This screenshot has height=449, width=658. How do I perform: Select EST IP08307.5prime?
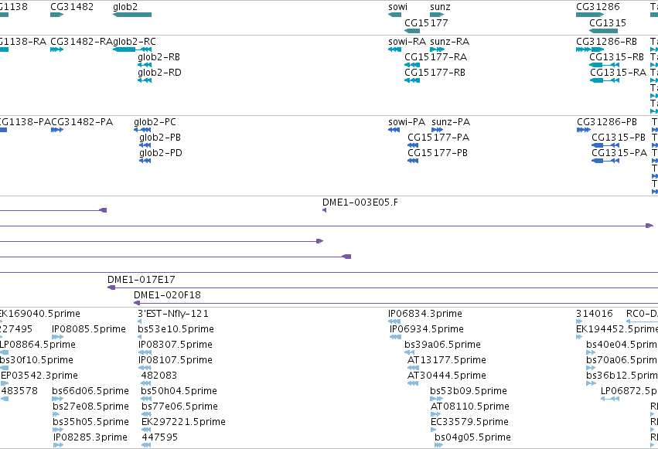[145, 352]
